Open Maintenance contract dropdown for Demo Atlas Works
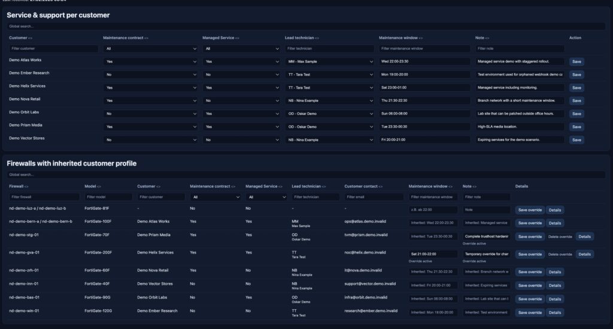The height and width of the screenshot is (329, 613). pos(151,61)
